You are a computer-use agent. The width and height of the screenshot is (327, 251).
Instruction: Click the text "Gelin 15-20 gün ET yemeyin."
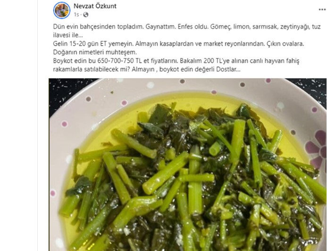(x=93, y=44)
